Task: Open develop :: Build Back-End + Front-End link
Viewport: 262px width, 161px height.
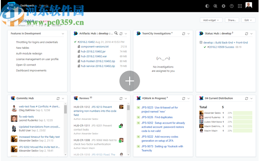Action: 225,42
